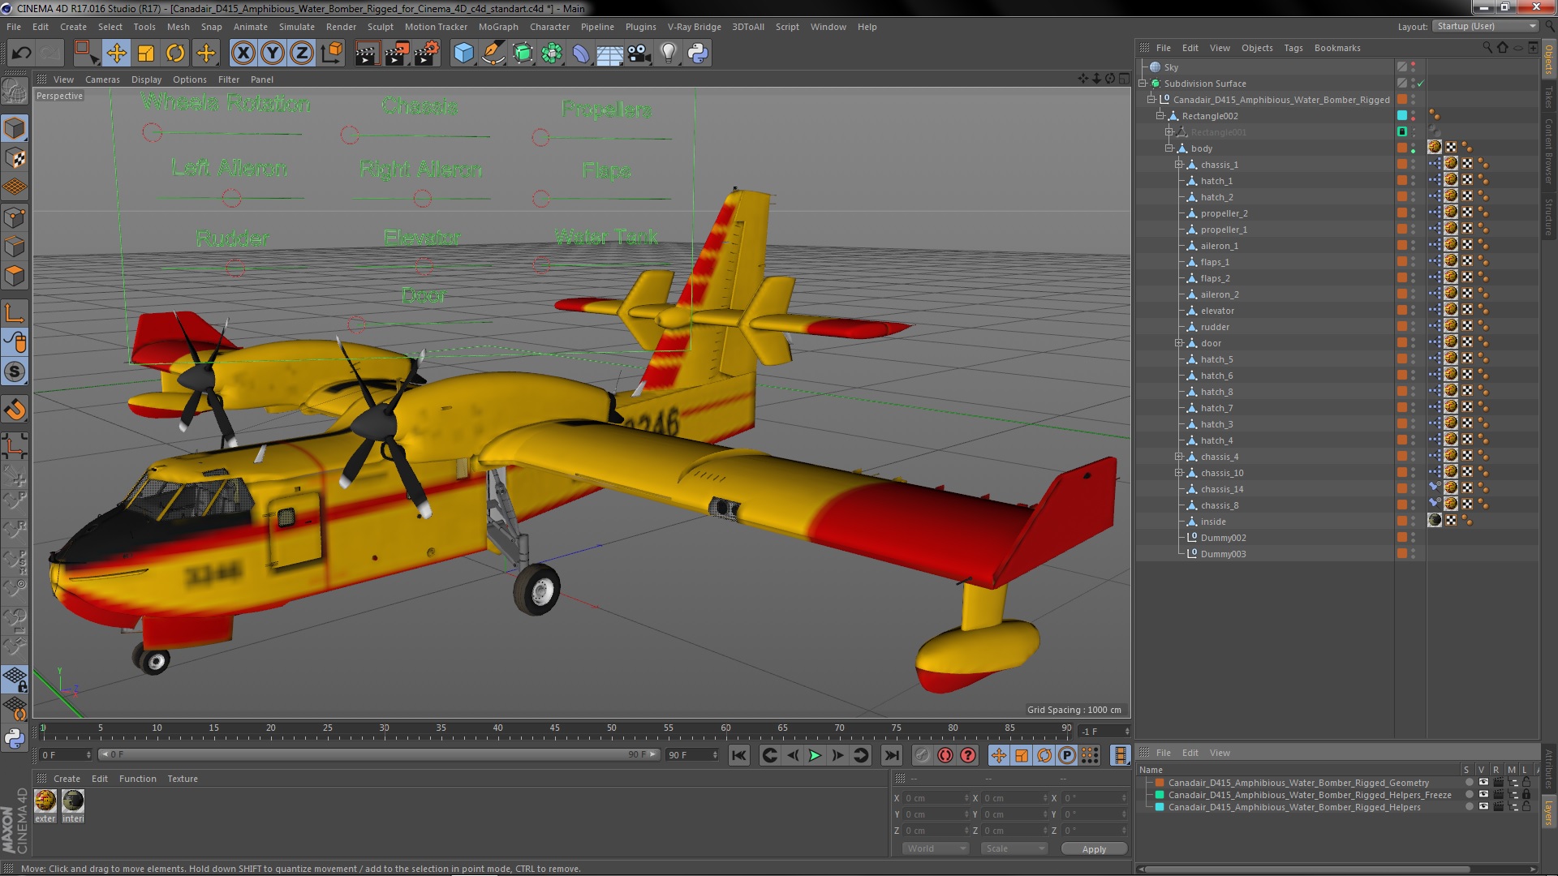Screen dimensions: 1558x876
Task: Select the Move tool in top toolbar
Action: click(x=116, y=54)
